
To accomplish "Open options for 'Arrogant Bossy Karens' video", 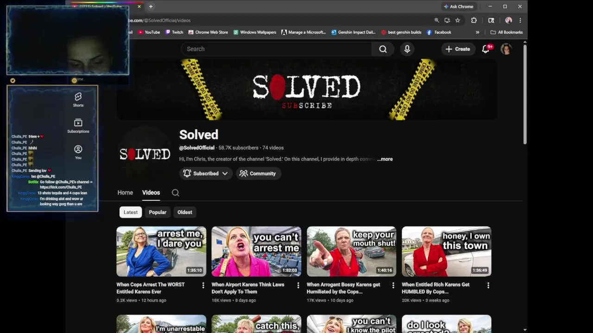I will (x=393, y=285).
